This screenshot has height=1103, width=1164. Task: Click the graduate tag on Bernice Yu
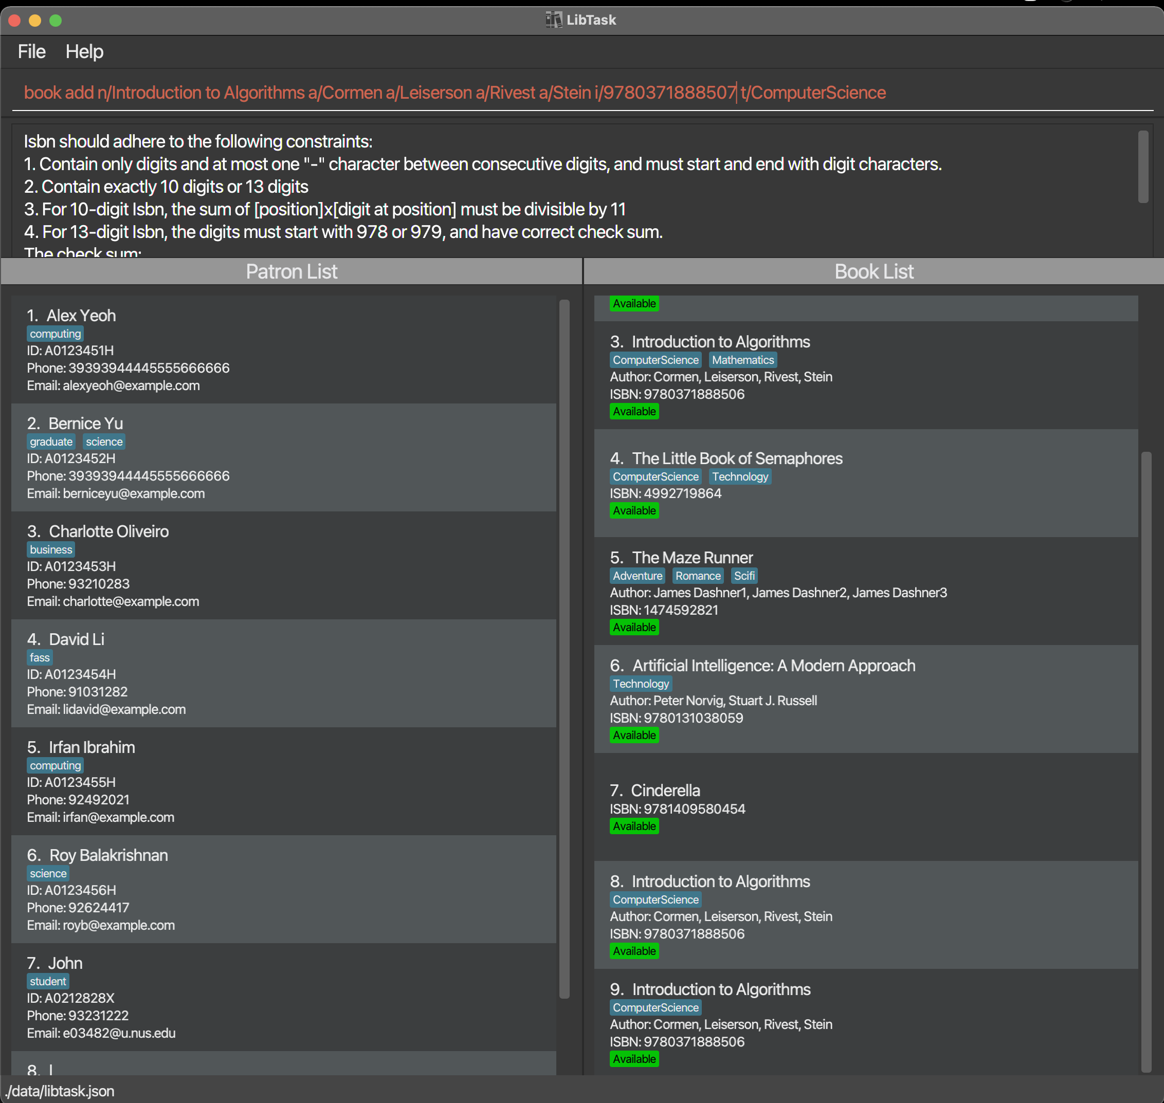click(51, 442)
